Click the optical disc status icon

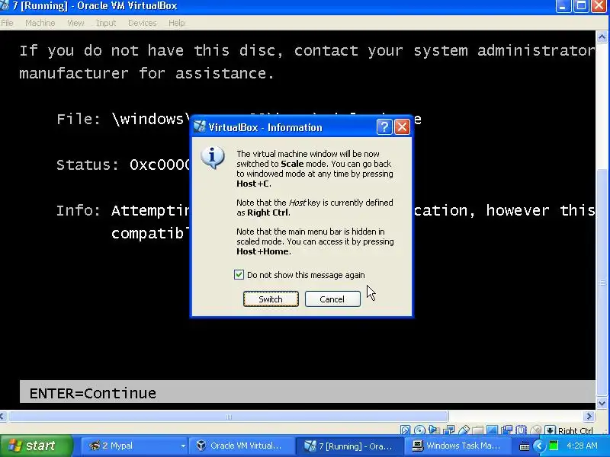pos(419,430)
